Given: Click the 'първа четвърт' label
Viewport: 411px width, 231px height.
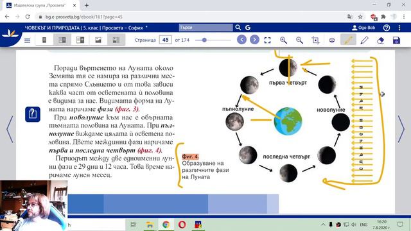Looking at the screenshot, I should tap(288, 83).
